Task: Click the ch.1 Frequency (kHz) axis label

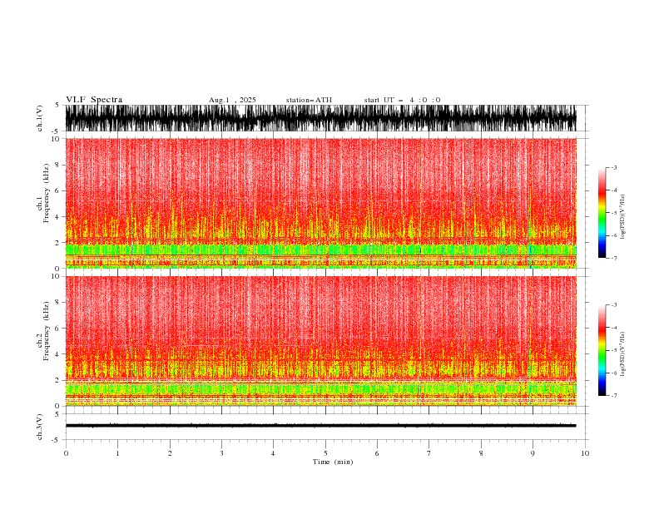Action: coord(42,193)
